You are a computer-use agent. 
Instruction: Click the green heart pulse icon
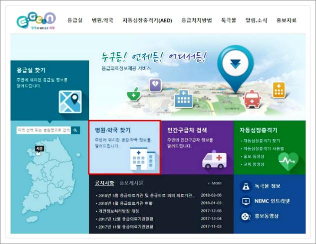point(288,161)
